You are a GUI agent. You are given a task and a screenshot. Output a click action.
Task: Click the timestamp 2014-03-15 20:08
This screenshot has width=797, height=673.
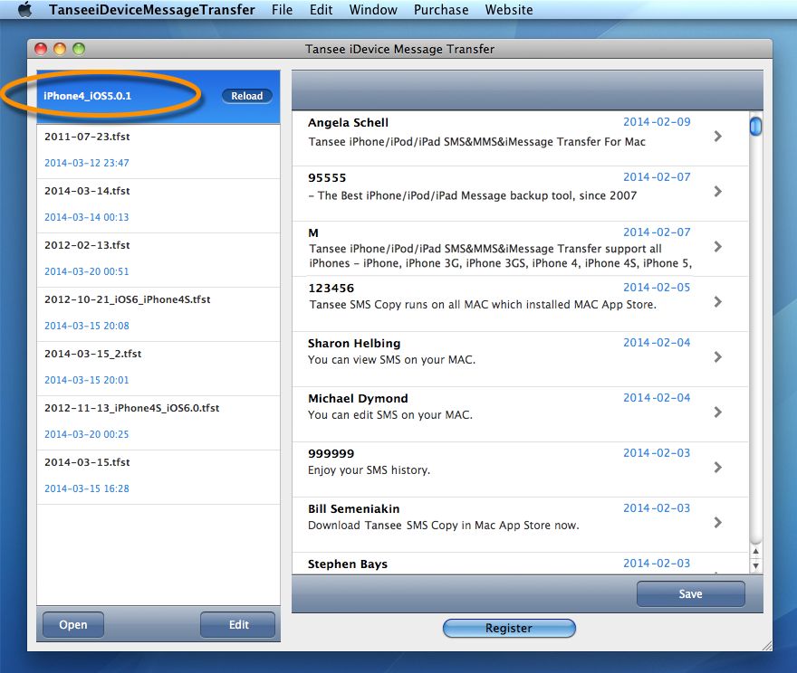pyautogui.click(x=87, y=326)
